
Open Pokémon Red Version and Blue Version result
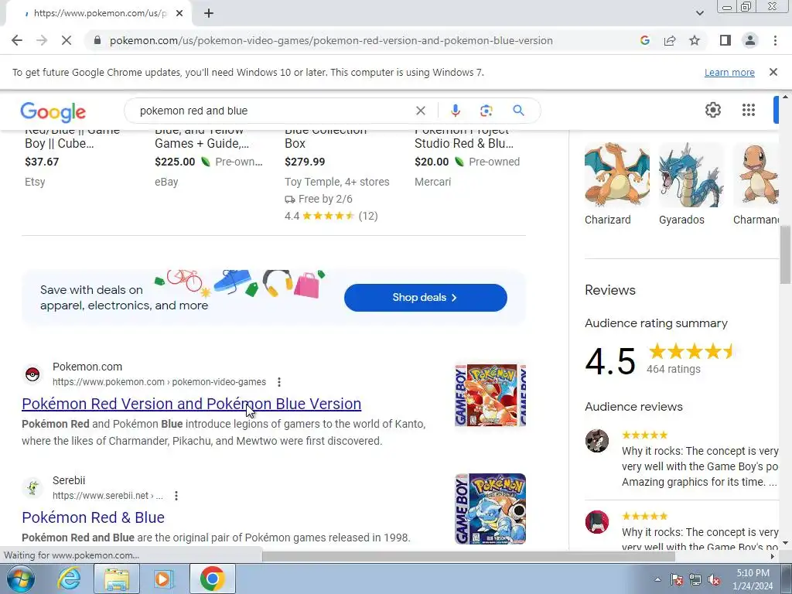point(192,404)
